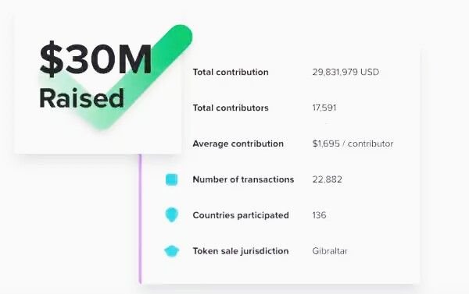Select the Average contribution label
Image resolution: width=469 pixels, height=294 pixels.
coord(238,143)
